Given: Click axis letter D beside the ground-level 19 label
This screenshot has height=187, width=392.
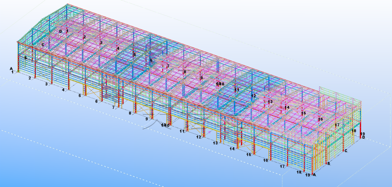Looking at the screenshot, I should pyautogui.click(x=363, y=138).
